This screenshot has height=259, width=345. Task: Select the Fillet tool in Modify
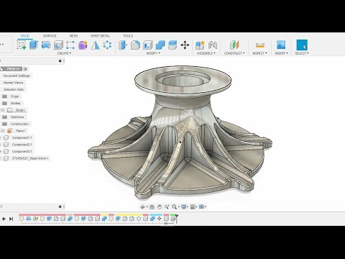point(135,45)
